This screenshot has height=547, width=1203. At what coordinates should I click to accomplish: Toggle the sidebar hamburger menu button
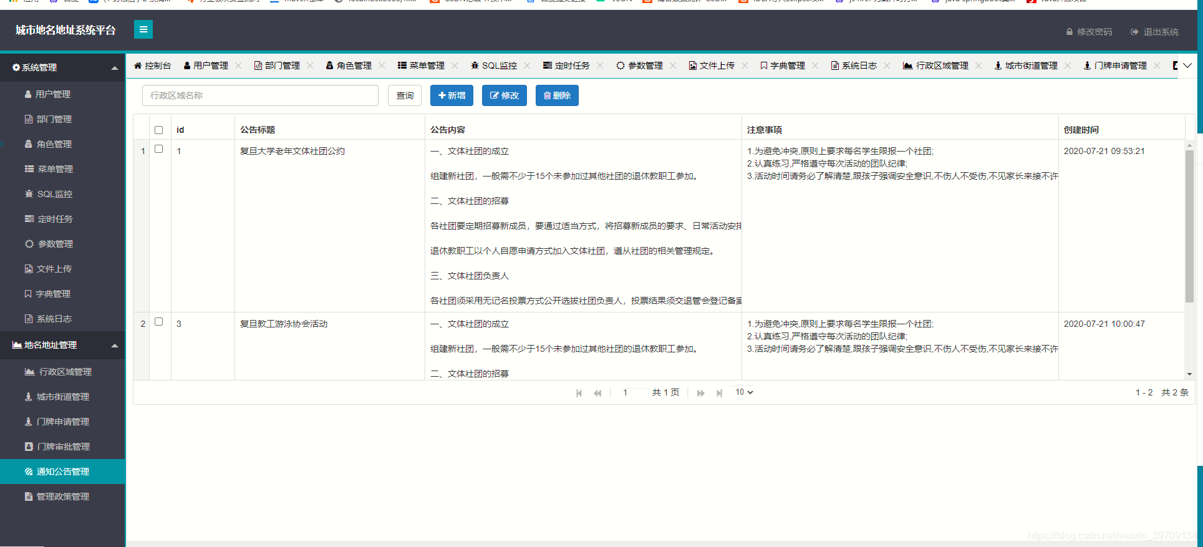(143, 29)
